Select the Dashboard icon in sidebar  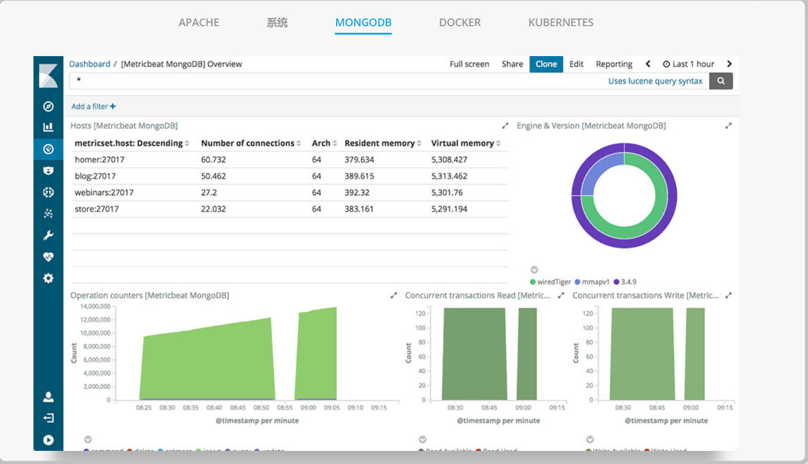[48, 149]
